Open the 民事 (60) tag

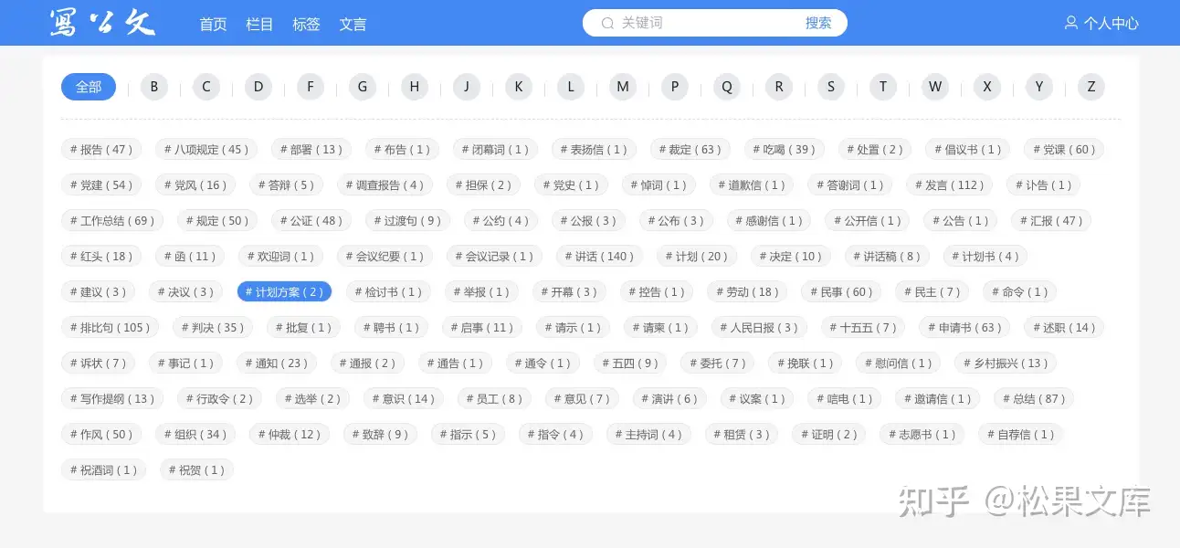point(841,292)
